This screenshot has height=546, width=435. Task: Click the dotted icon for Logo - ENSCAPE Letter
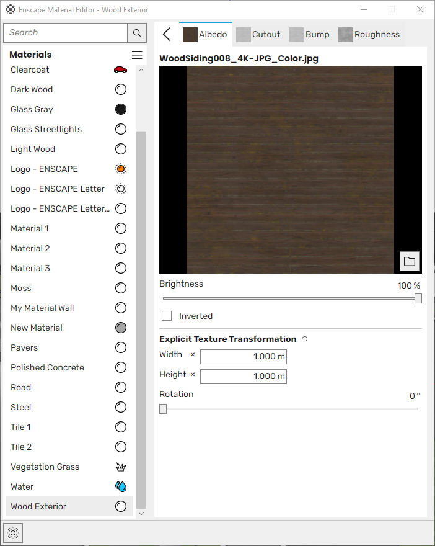[121, 189]
